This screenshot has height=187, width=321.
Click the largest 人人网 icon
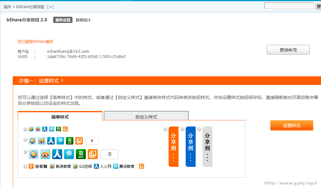[57, 154]
